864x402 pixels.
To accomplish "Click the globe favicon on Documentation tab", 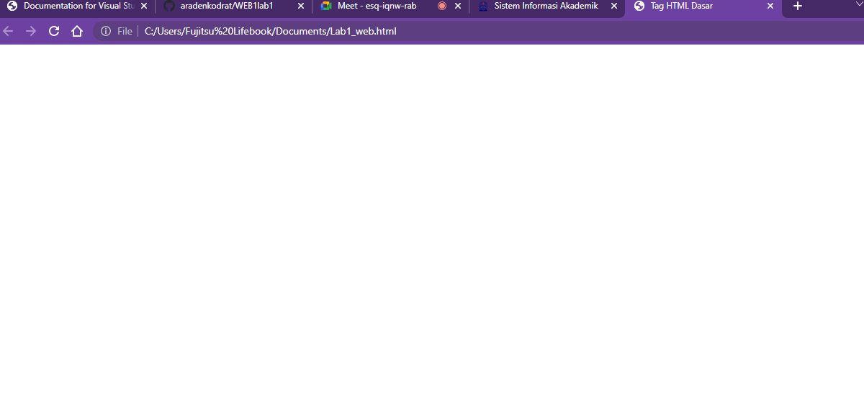I will coord(12,6).
